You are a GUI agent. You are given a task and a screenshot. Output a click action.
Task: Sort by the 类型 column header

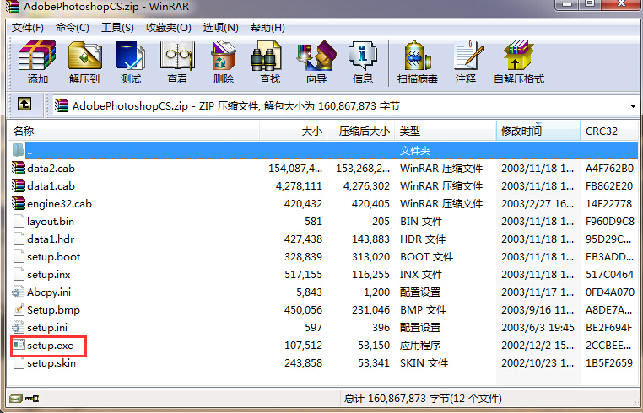446,131
